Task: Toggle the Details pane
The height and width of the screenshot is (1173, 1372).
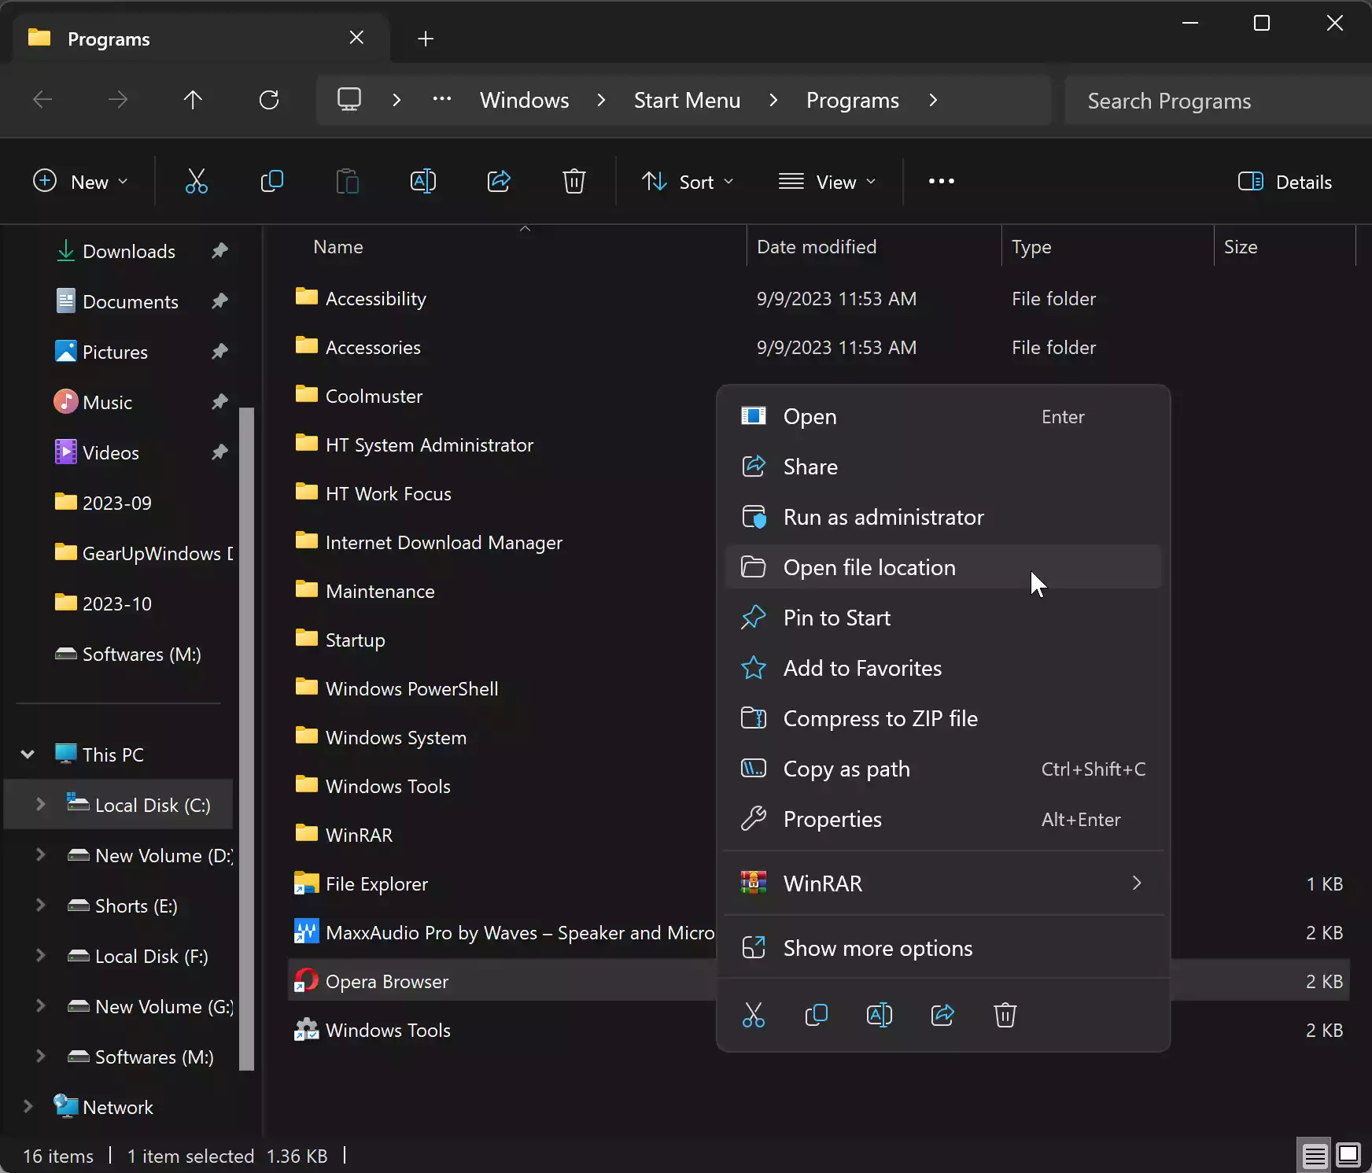Action: [x=1285, y=181]
